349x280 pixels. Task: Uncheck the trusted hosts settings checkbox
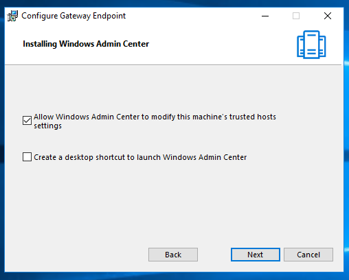(x=27, y=120)
